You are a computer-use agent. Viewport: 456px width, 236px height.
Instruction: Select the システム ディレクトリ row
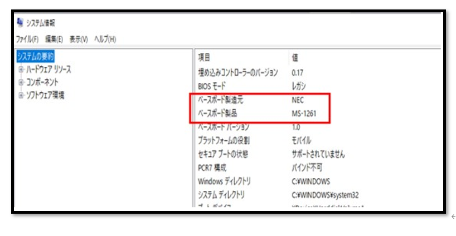click(221, 195)
